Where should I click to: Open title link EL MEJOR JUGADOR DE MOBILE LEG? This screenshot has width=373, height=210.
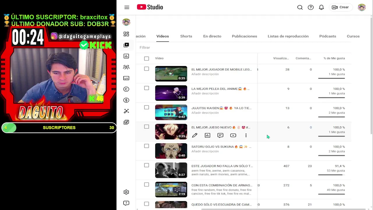click(x=221, y=69)
